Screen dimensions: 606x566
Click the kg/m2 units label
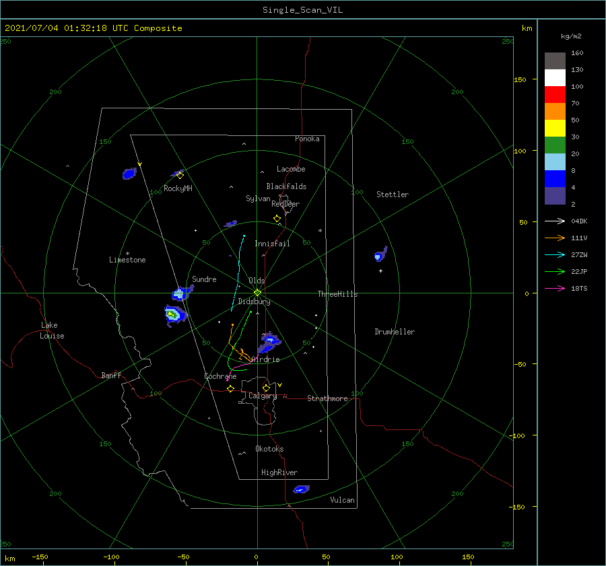(x=571, y=36)
